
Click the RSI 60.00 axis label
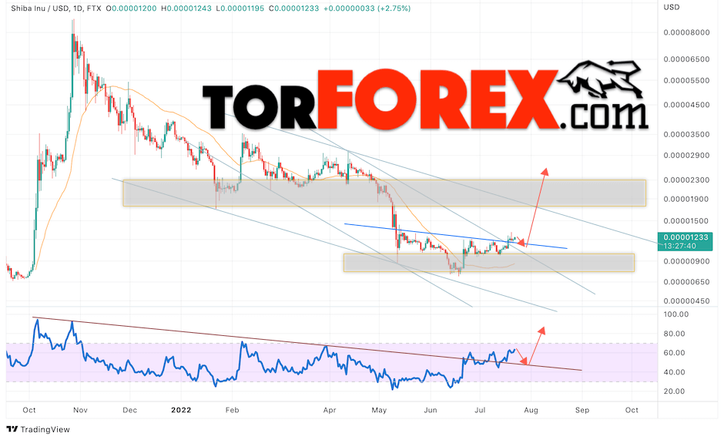point(675,353)
